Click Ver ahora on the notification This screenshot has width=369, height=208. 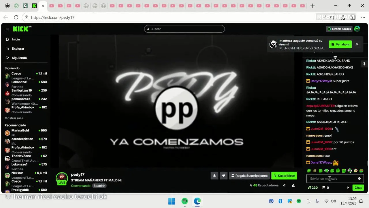click(x=340, y=44)
